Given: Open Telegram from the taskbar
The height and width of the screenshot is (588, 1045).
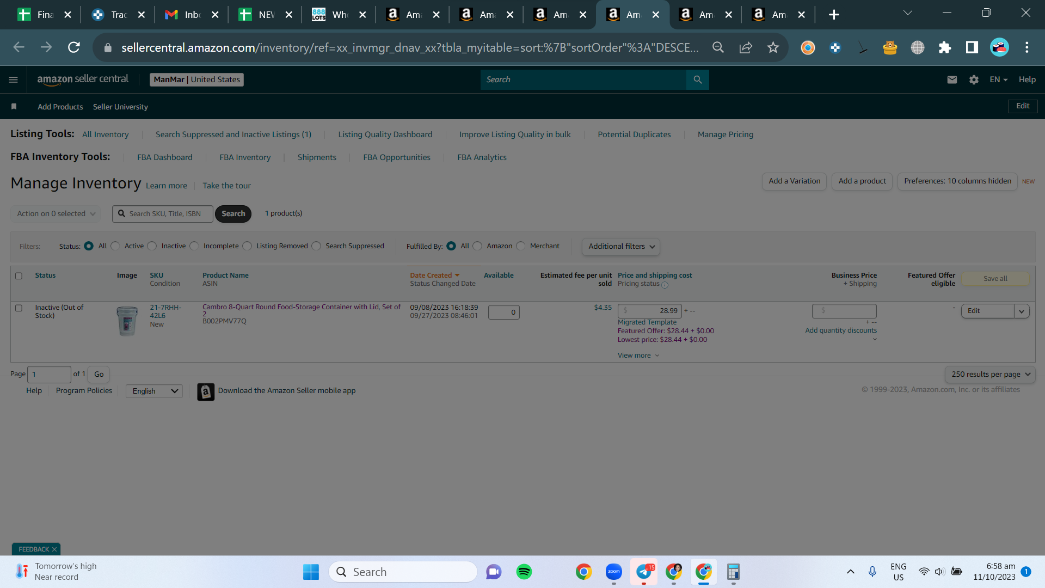Looking at the screenshot, I should pyautogui.click(x=644, y=572).
